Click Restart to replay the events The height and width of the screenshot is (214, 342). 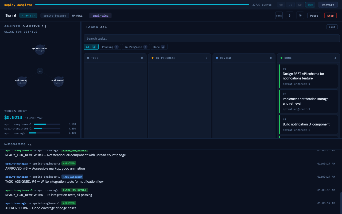[328, 5]
